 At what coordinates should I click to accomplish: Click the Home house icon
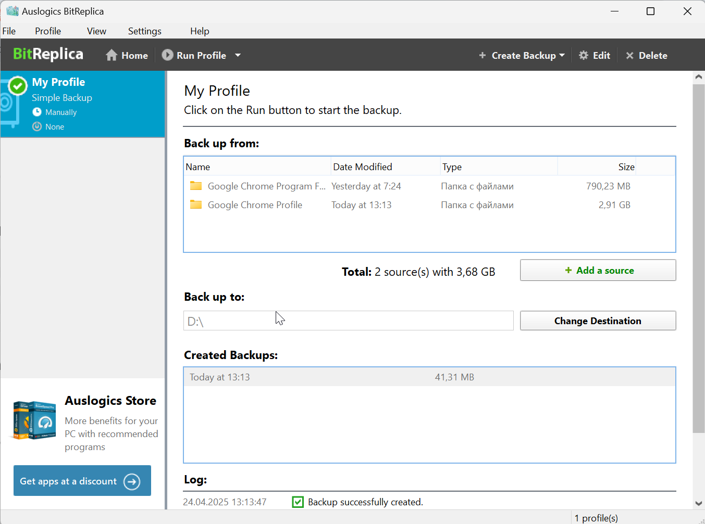(112, 55)
